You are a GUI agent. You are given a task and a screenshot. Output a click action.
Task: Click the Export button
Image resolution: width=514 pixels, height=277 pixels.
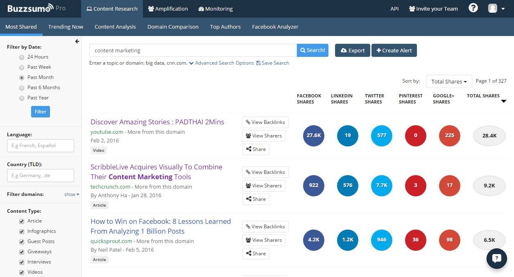tap(353, 50)
